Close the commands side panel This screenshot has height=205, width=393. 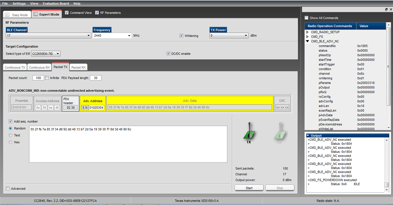click(x=390, y=10)
